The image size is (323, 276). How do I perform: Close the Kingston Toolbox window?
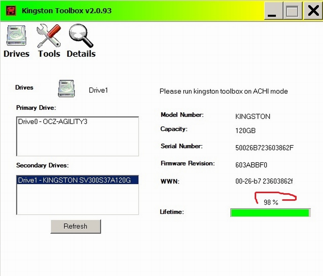(x=313, y=11)
